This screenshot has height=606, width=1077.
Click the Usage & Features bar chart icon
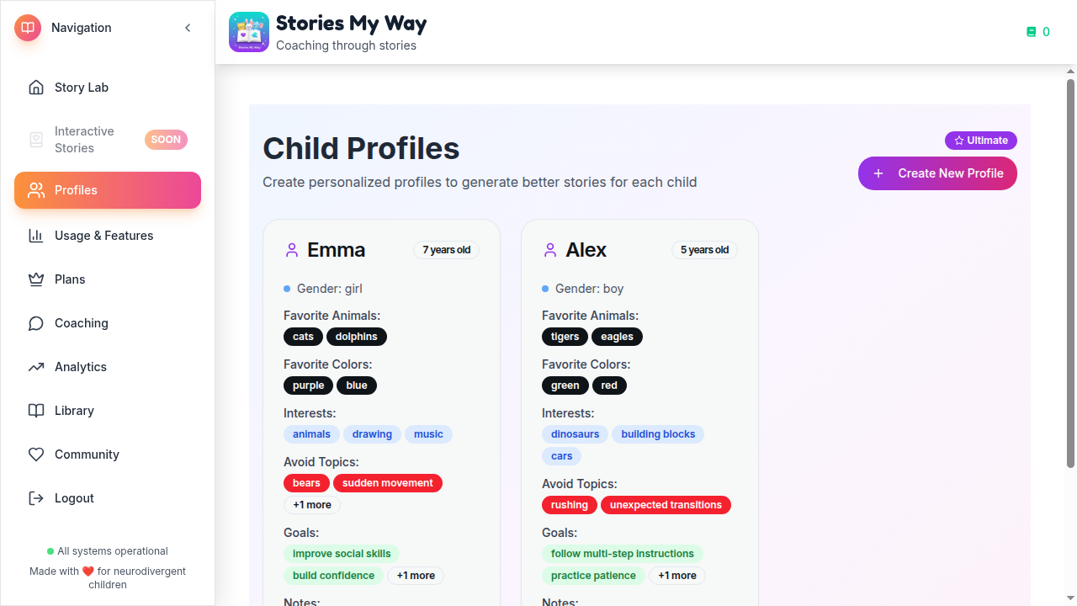click(36, 236)
